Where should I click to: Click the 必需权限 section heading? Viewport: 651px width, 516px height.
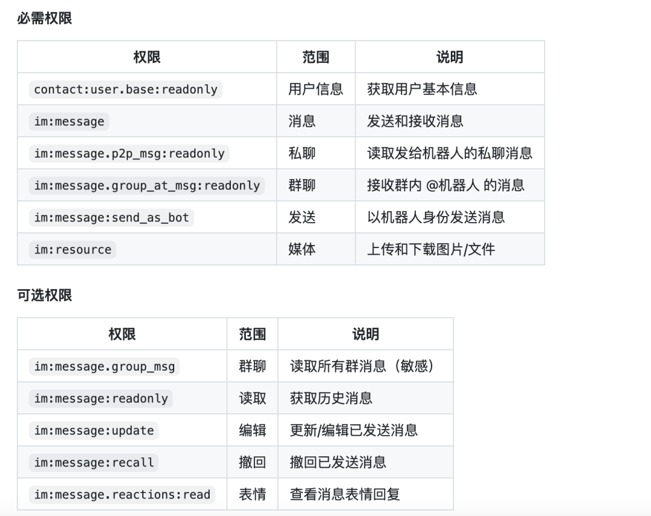click(x=45, y=18)
